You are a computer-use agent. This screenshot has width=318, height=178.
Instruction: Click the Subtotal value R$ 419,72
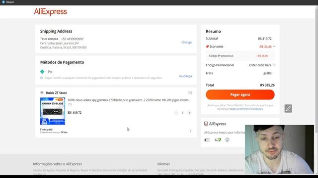coord(265,39)
